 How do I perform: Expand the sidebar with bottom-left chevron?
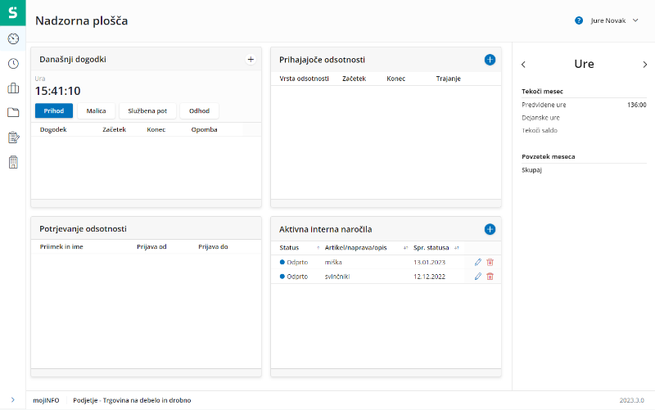(x=13, y=399)
